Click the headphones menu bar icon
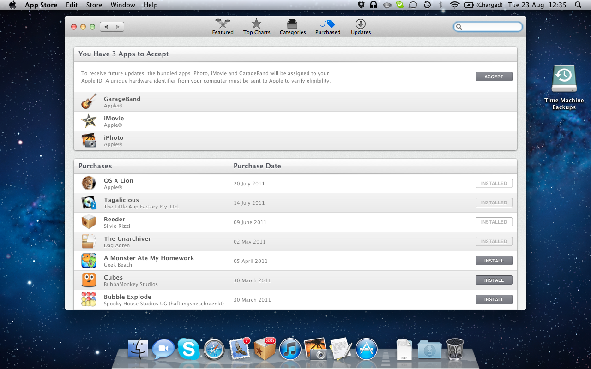 (374, 5)
